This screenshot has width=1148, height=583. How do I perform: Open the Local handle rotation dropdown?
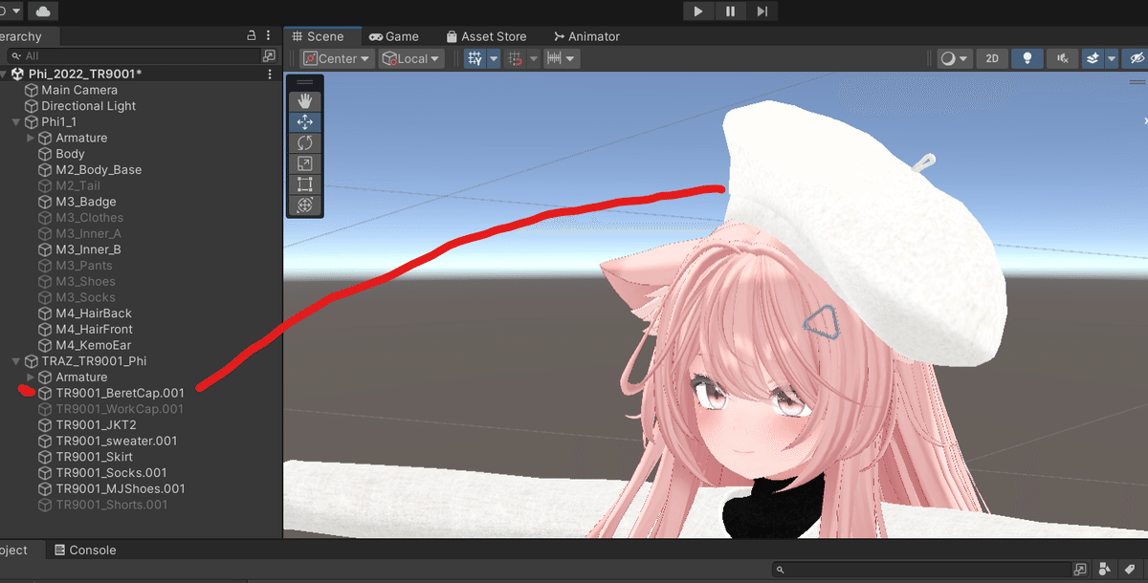(411, 58)
